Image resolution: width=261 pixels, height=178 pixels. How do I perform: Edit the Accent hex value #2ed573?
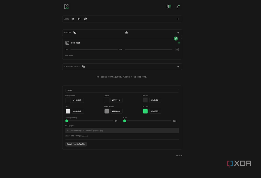[x=155, y=111]
